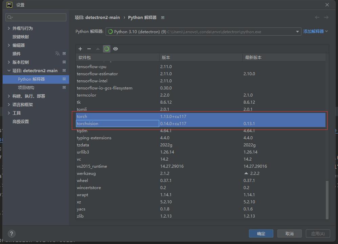Click the 确定 button
Screen dimensions: 338x244
point(261,233)
